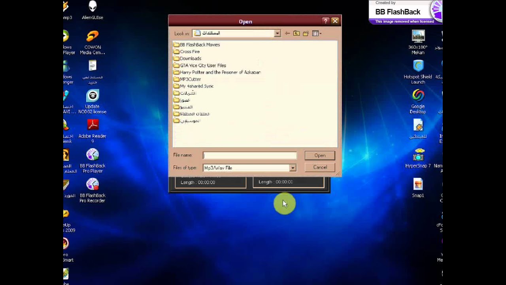Click the Cancel button
This screenshot has width=506, height=285.
[x=320, y=167]
